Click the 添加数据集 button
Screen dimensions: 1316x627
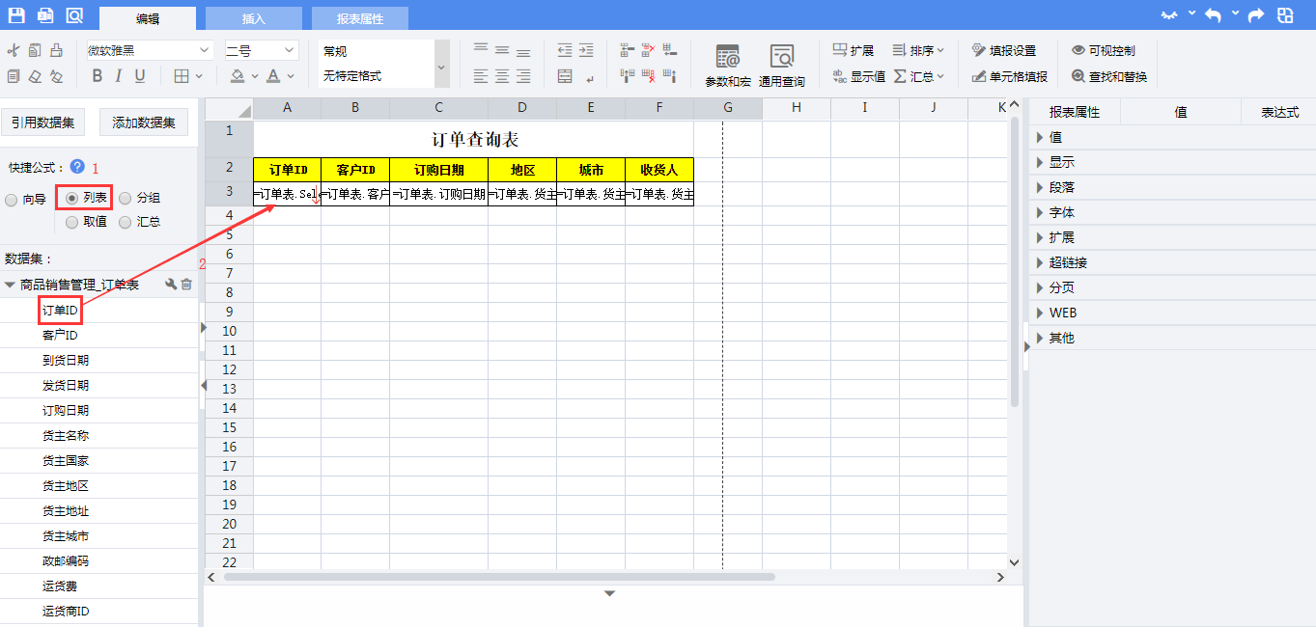144,122
